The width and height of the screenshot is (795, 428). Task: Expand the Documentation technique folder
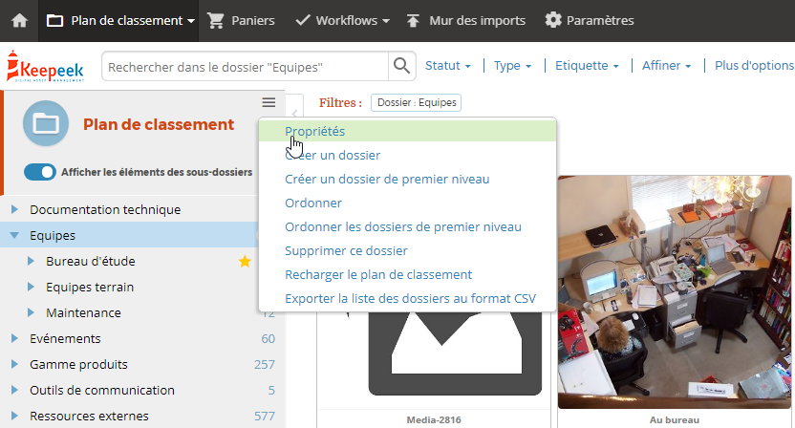tap(14, 209)
